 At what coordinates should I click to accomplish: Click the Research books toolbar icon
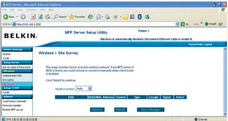(132, 17)
